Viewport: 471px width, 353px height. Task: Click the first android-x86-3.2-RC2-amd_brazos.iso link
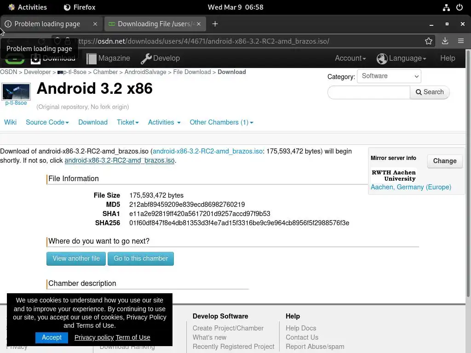click(x=207, y=151)
